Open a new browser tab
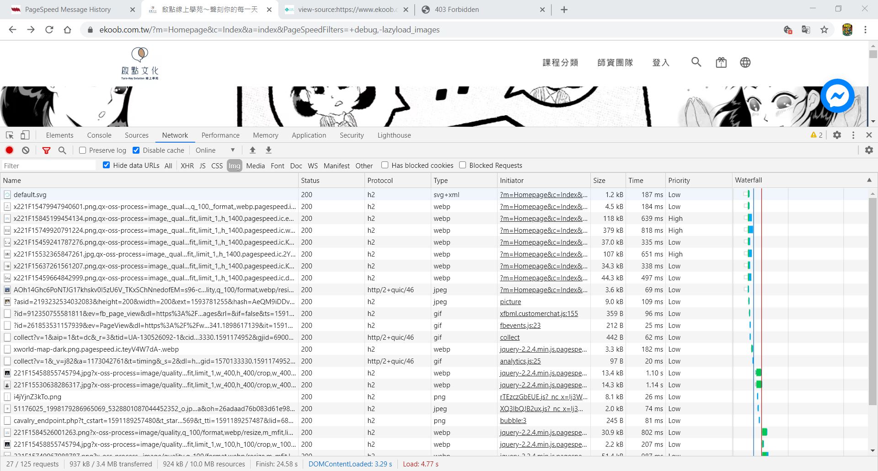Viewport: 878px width, 471px height. tap(564, 10)
